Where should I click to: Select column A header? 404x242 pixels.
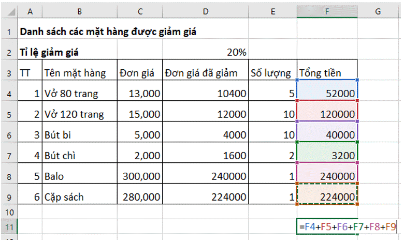[x=30, y=11]
